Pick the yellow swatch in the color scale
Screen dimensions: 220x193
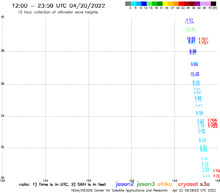[x=165, y=4]
